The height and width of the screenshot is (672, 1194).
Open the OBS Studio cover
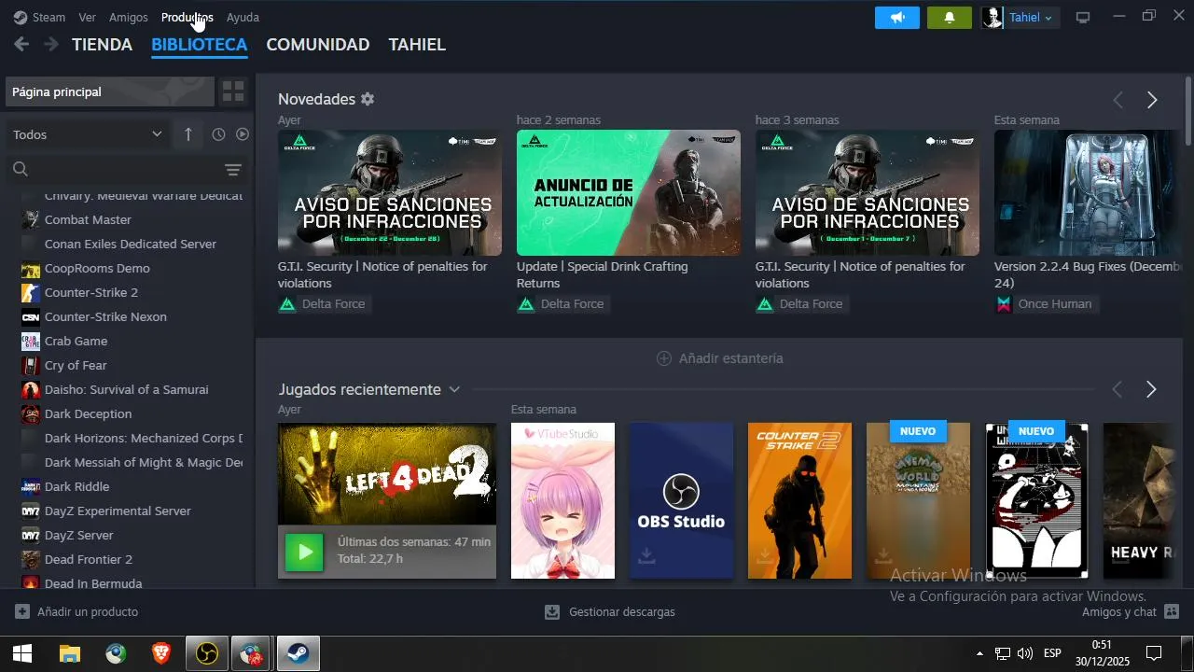point(681,500)
